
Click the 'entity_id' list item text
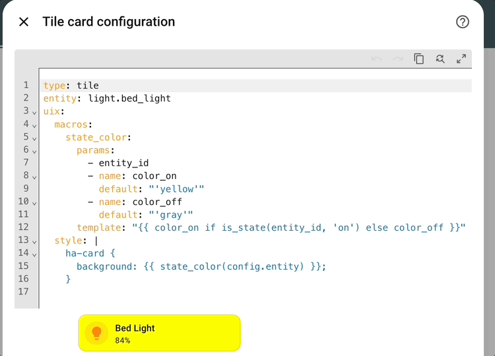pyautogui.click(x=123, y=163)
